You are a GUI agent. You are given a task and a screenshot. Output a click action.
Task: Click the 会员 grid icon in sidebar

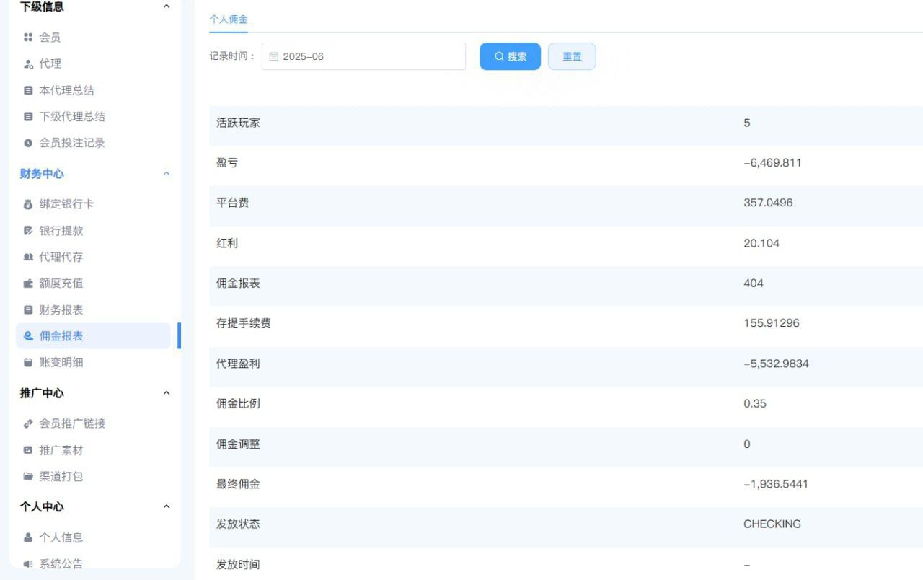tap(28, 38)
